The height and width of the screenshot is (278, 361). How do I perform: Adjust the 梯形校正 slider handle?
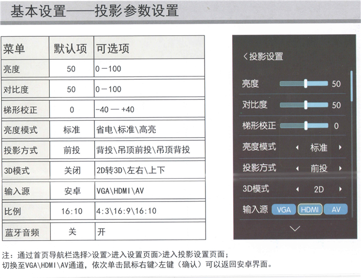[x=306, y=126]
